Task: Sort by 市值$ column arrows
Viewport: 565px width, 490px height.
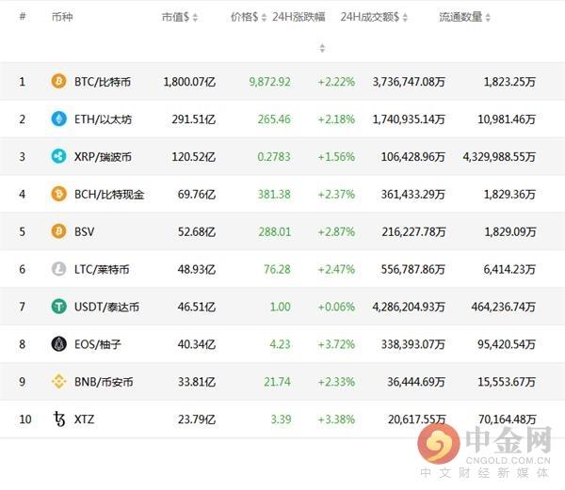Action: point(195,17)
